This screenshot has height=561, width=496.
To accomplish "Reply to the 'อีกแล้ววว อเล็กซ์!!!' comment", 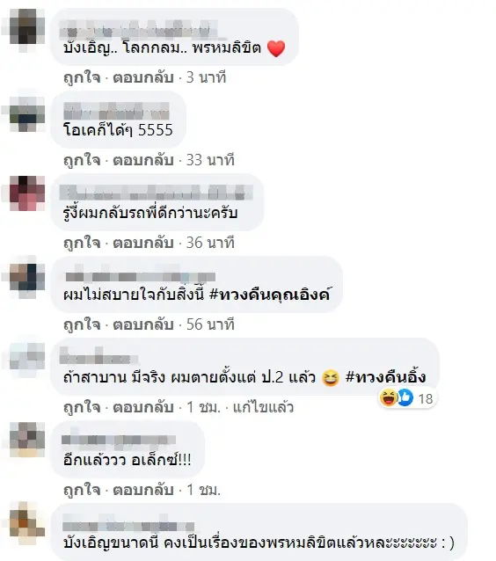I will (x=143, y=490).
